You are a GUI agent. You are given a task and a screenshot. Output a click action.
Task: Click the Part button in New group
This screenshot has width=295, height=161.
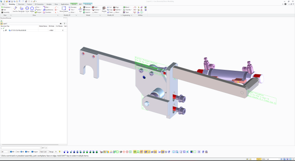point(4,10)
